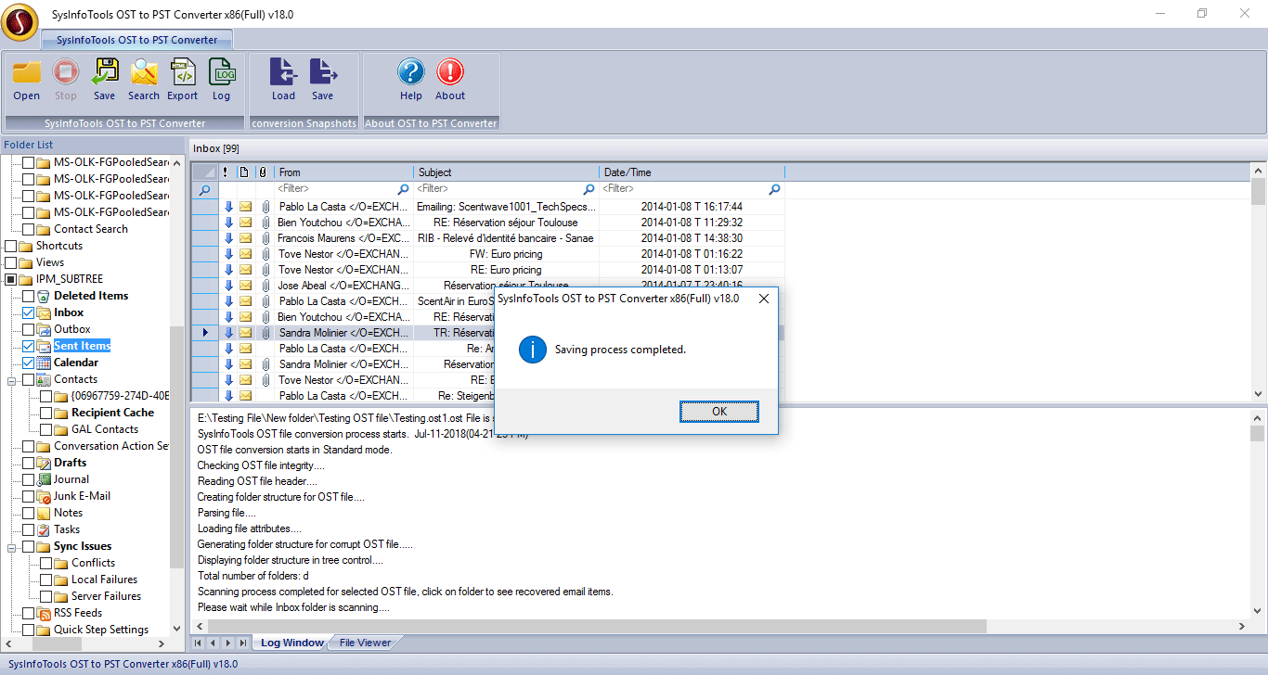The width and height of the screenshot is (1268, 675).
Task: Check the Outbox folder checkbox
Action: (29, 330)
